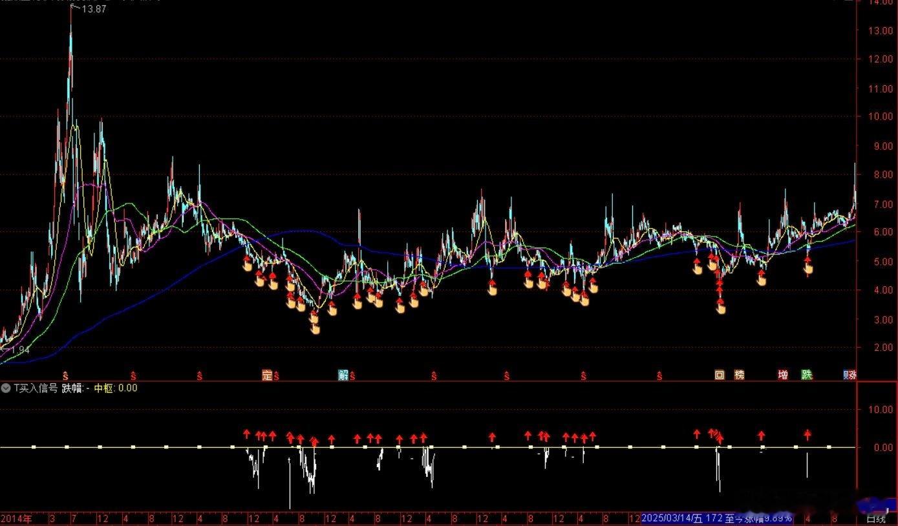This screenshot has height=526, width=898.
Task: Click the 定 event marker icon
Action: click(x=267, y=375)
